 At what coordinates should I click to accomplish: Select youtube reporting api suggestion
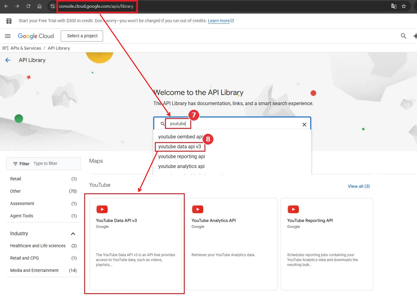click(x=181, y=157)
